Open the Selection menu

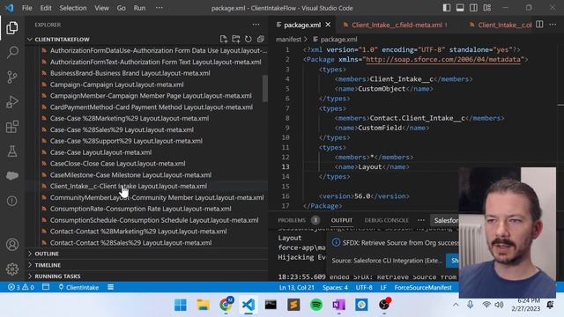tap(73, 8)
